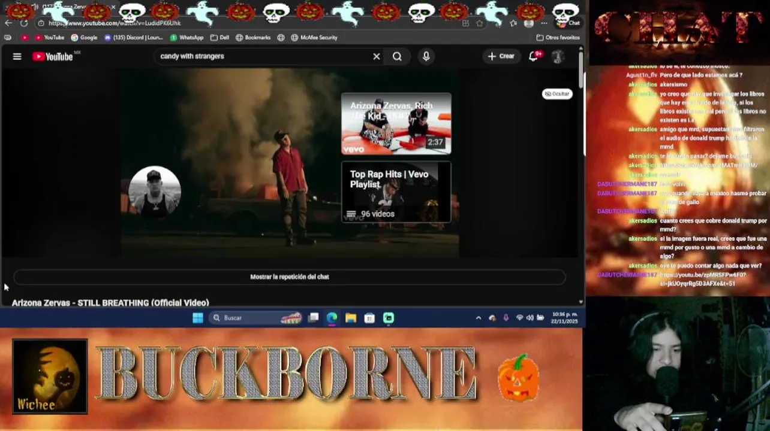Open the browser Chat copilot button
770x431 pixels.
569,23
